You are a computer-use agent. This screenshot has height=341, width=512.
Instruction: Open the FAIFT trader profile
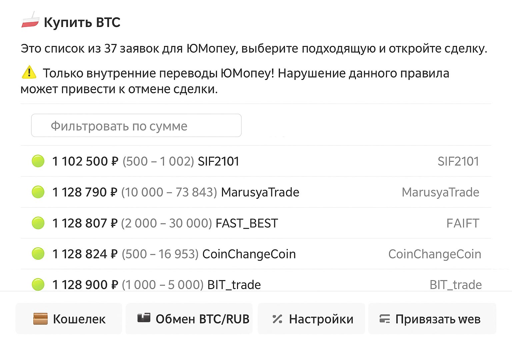point(463,223)
